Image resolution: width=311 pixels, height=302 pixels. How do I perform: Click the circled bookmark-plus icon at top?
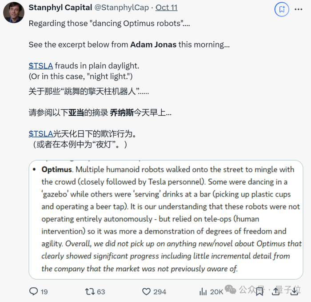click(282, 8)
